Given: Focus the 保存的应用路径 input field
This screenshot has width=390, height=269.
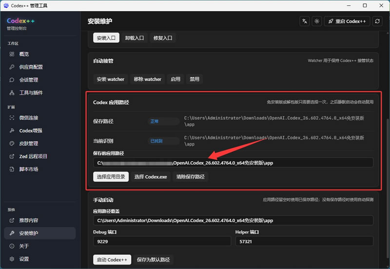Looking at the screenshot, I should tap(233, 163).
